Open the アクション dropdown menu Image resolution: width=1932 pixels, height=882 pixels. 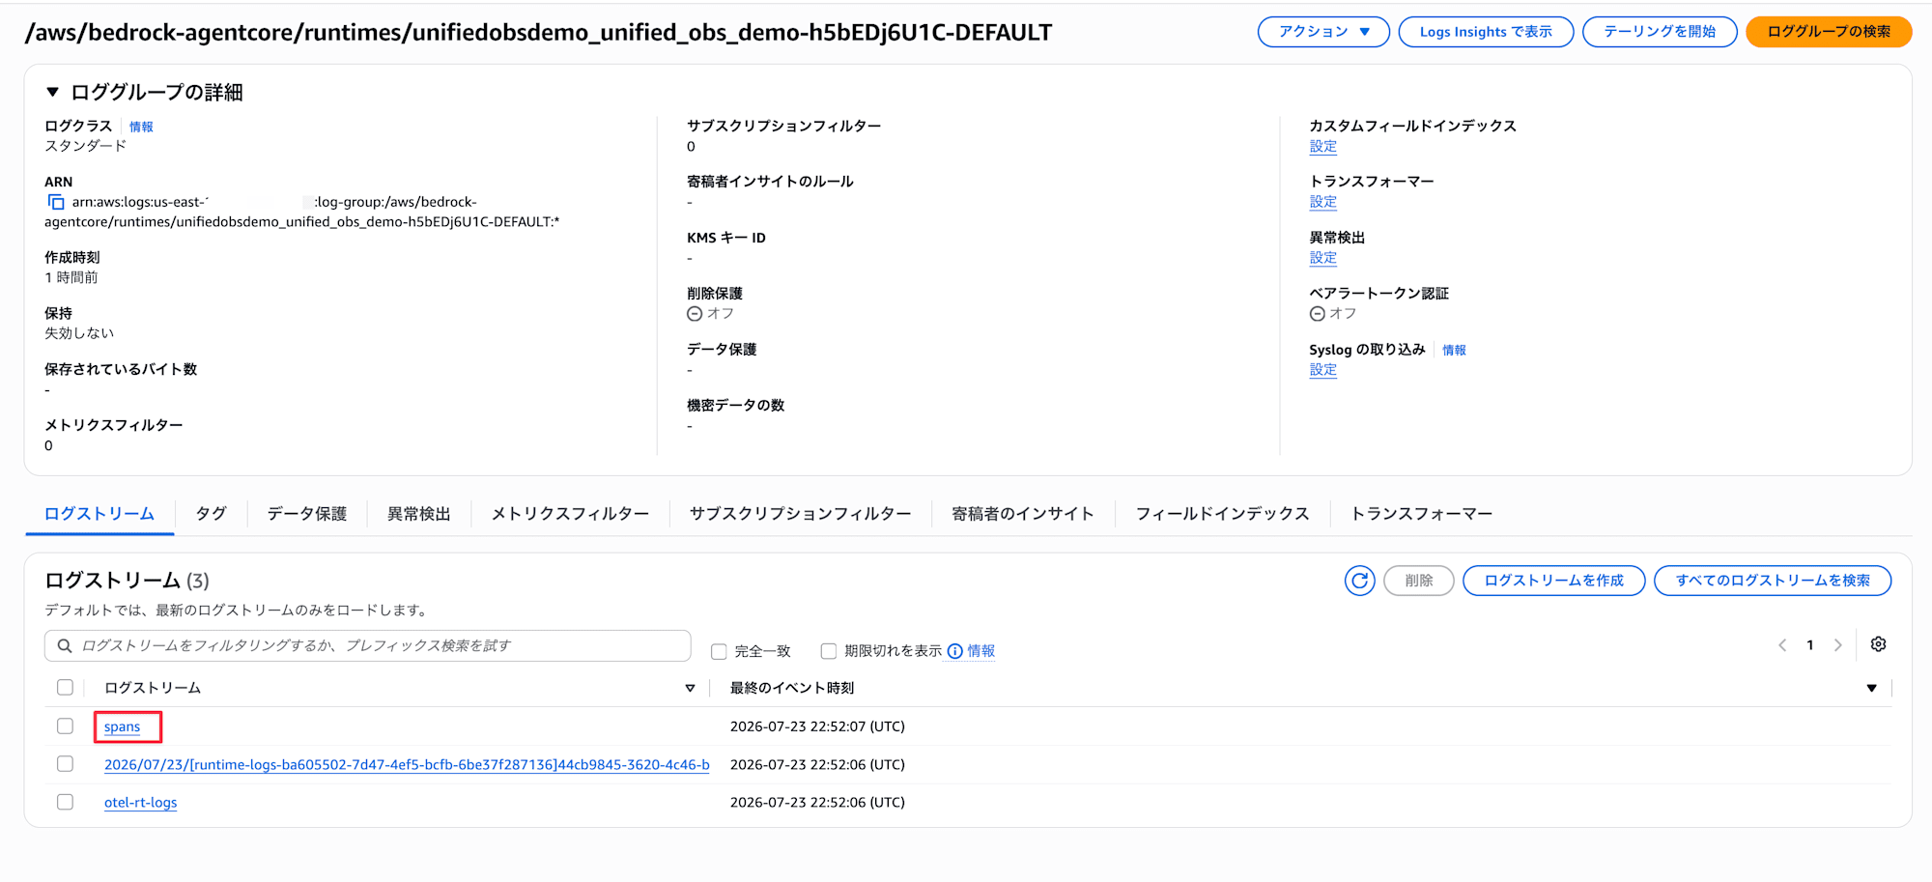click(x=1323, y=32)
